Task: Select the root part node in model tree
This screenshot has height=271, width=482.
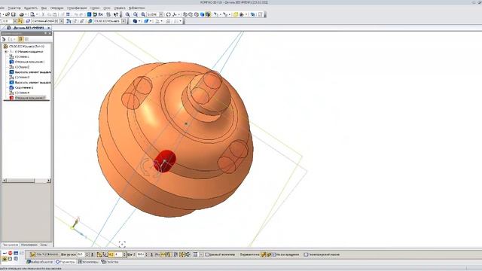Action: coord(26,47)
